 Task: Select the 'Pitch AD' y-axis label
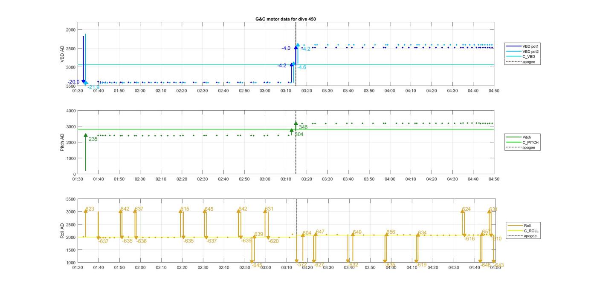coord(62,142)
